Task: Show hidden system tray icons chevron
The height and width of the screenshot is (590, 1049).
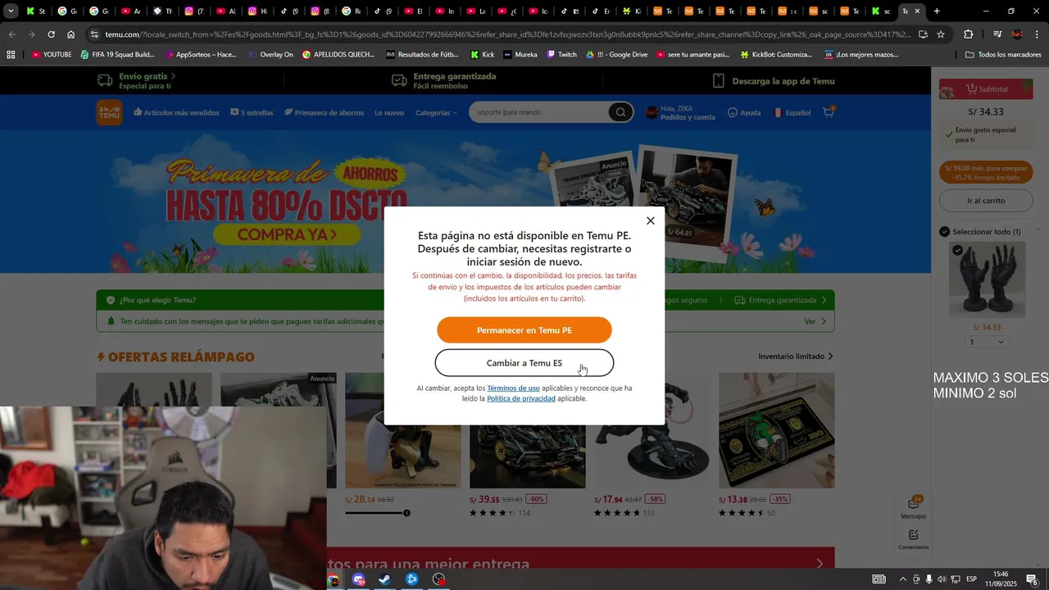Action: point(903,579)
